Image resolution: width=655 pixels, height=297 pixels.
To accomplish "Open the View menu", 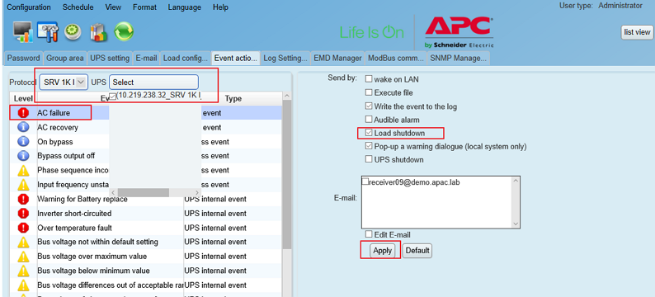I will click(113, 7).
